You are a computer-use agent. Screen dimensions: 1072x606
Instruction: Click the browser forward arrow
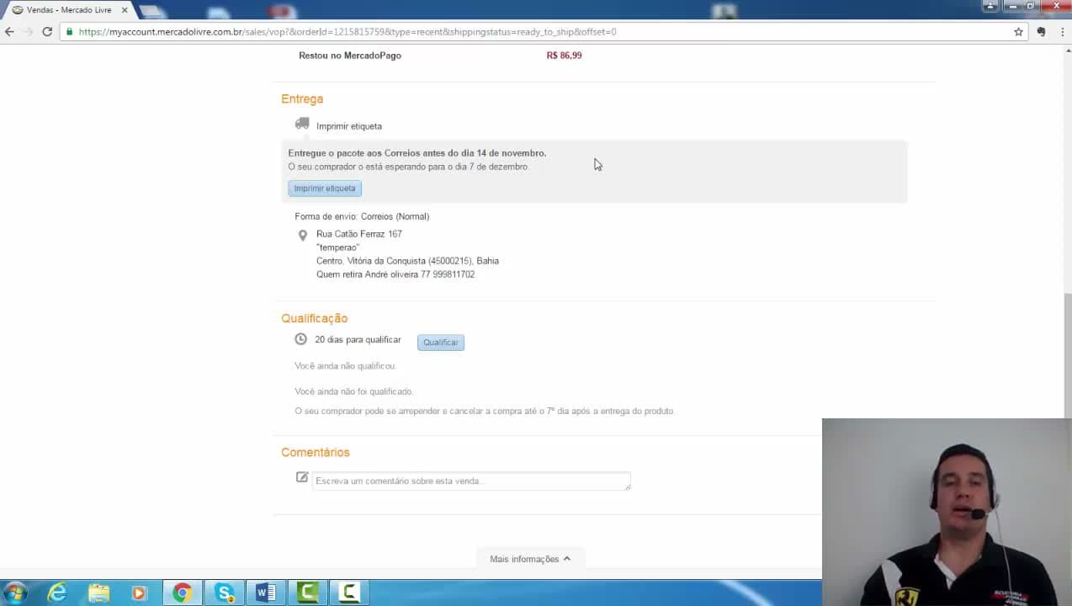pos(28,32)
